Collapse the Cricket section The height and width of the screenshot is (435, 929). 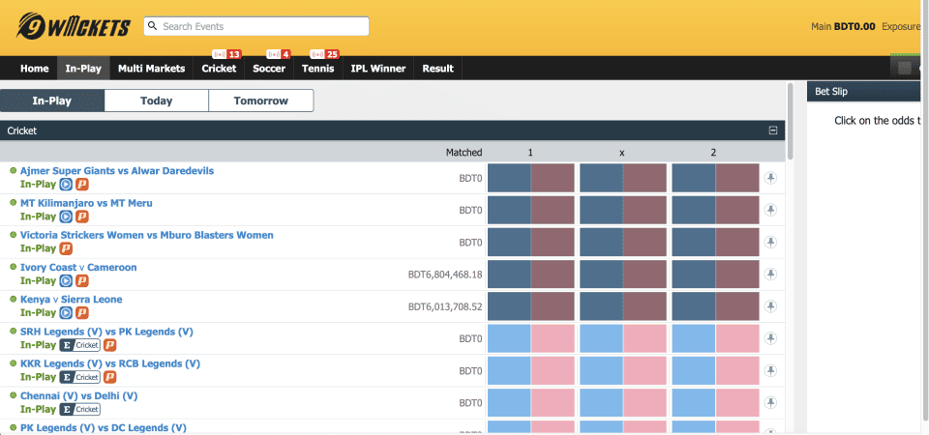pos(772,130)
